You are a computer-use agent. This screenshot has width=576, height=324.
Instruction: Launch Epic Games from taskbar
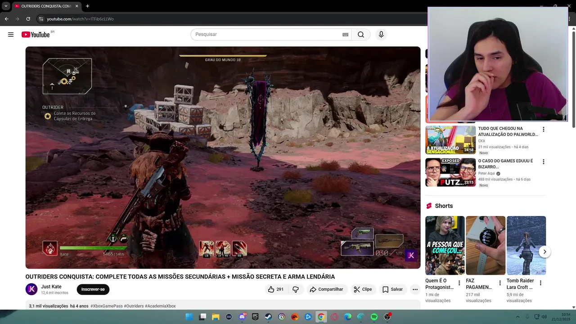(255, 317)
